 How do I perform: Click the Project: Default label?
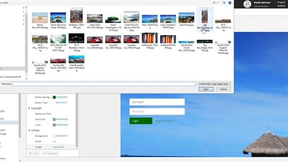click(x=281, y=4)
